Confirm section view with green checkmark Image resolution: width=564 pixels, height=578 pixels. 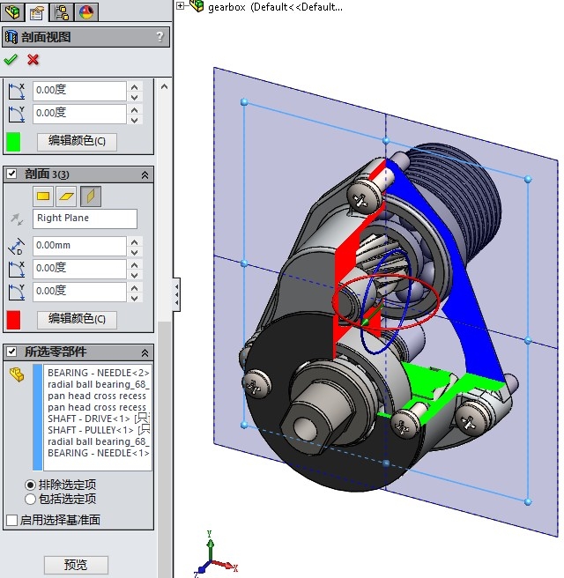(11, 59)
